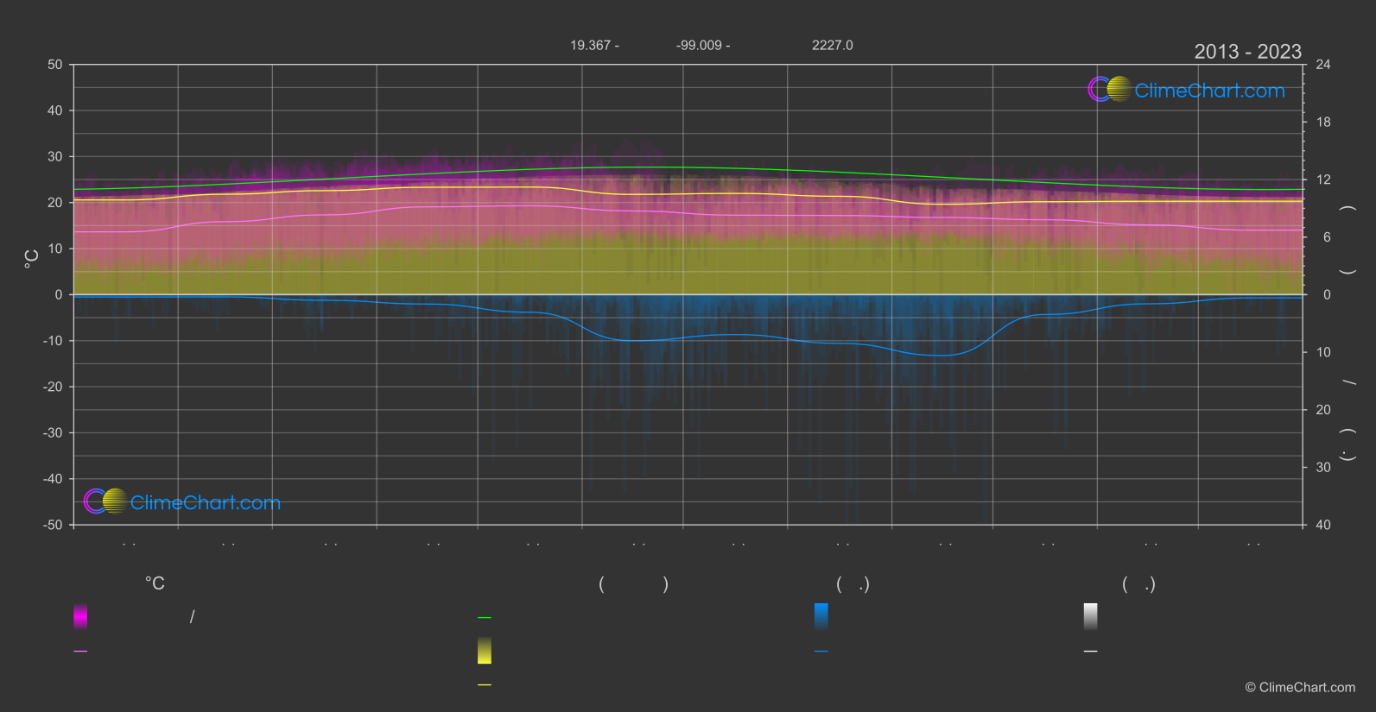Click the white line legend marker
The width and height of the screenshot is (1376, 712).
1091,652
